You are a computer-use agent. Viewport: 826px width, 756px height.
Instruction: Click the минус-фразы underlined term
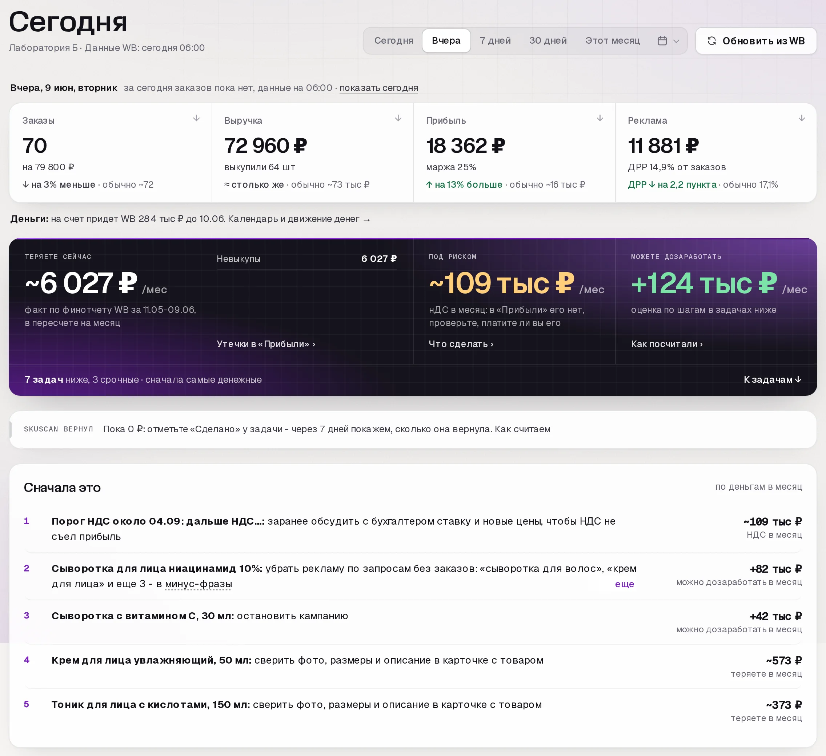(x=198, y=584)
